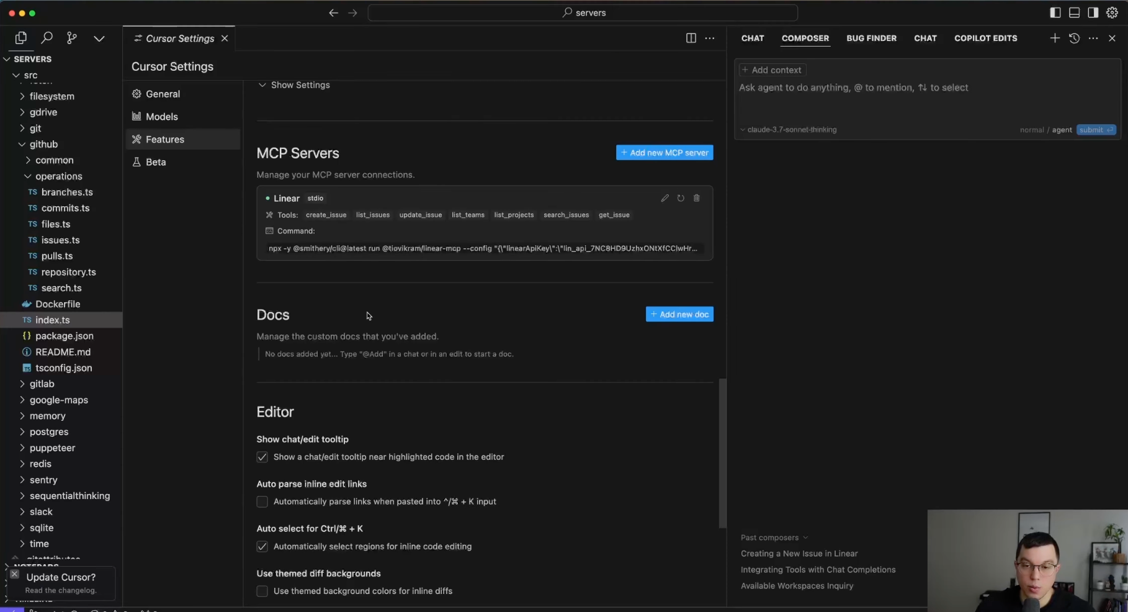Start a new composer with plus icon

(x=1055, y=38)
